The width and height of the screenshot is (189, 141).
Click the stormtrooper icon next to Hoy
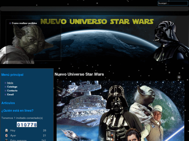click(x=6, y=130)
